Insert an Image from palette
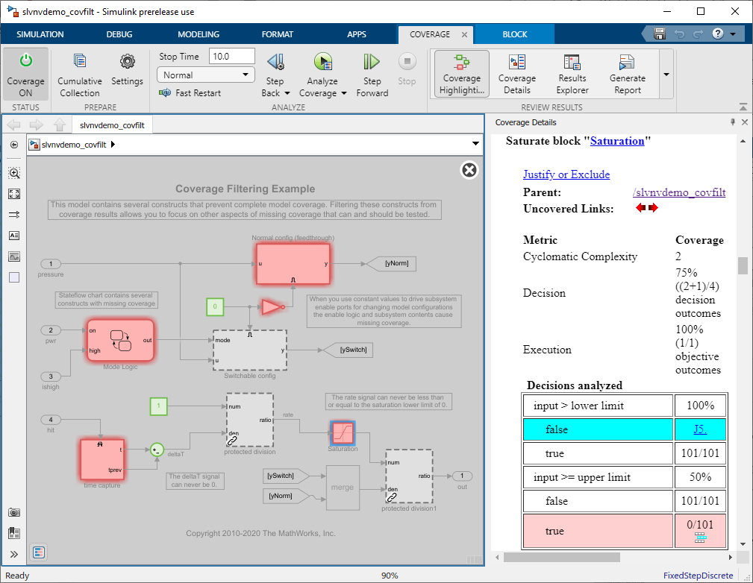 coord(14,256)
